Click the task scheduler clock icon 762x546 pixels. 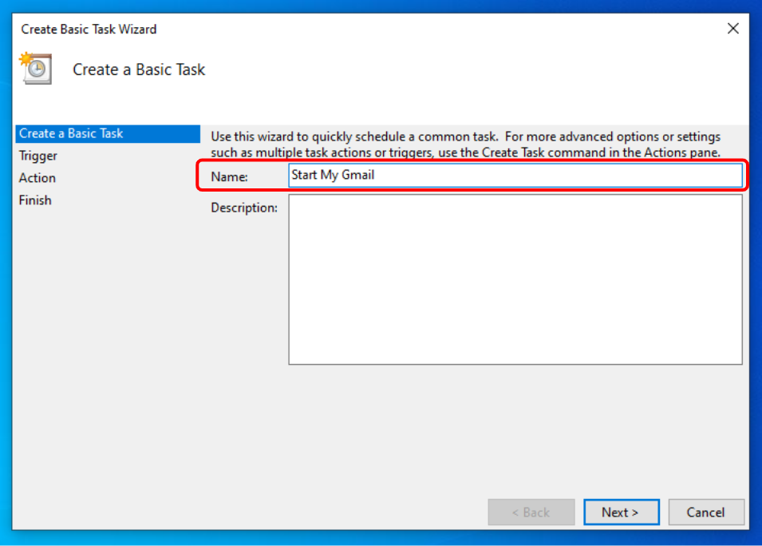pyautogui.click(x=36, y=69)
